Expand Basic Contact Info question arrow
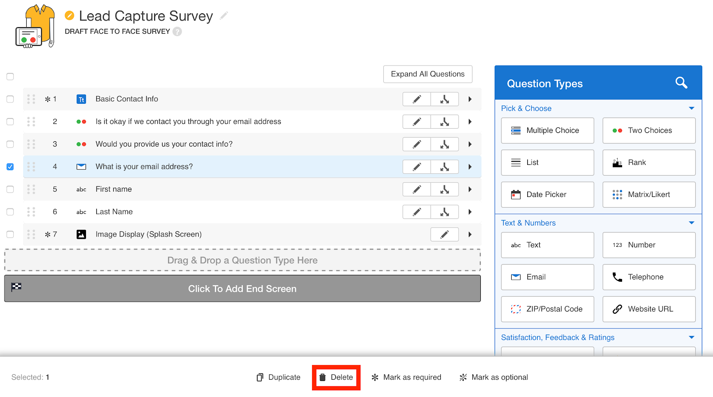This screenshot has width=713, height=397. pos(470,99)
